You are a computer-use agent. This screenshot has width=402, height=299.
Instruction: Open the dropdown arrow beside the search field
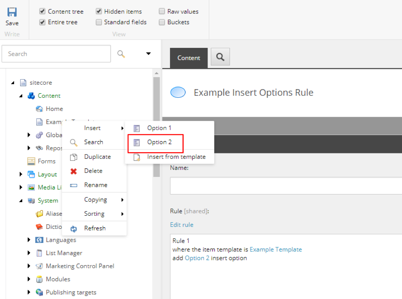tap(148, 54)
